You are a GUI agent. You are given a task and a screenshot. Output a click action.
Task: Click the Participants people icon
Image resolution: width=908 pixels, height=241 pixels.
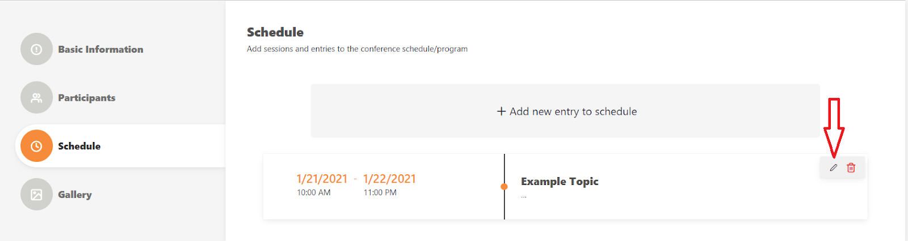click(x=36, y=98)
